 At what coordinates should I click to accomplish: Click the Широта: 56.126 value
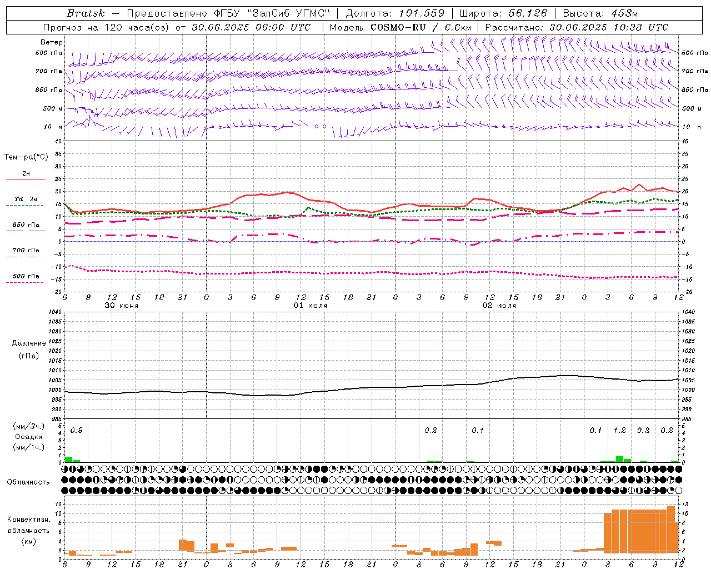(503, 13)
